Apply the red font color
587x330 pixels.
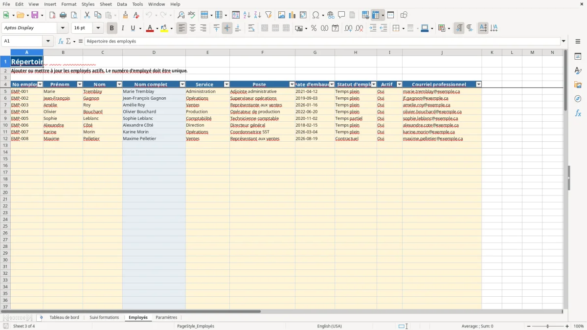click(150, 28)
